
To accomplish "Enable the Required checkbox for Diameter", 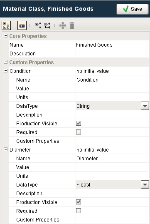I will 79,211.
